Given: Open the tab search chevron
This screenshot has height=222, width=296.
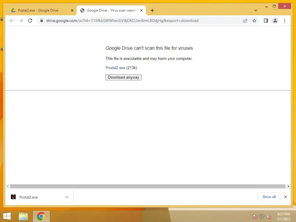Looking at the screenshot, I should pos(256,10).
